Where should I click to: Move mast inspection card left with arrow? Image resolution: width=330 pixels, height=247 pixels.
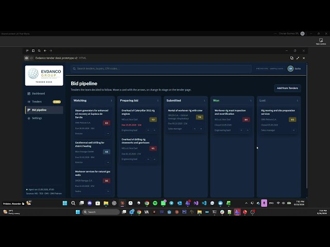tap(241, 130)
